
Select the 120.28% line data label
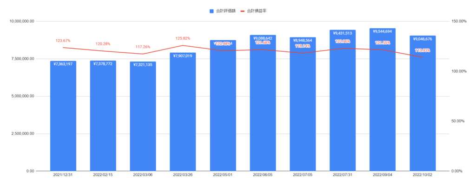pos(103,44)
